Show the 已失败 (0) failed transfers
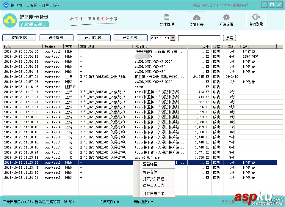The width and height of the screenshot is (285, 207). point(130,38)
